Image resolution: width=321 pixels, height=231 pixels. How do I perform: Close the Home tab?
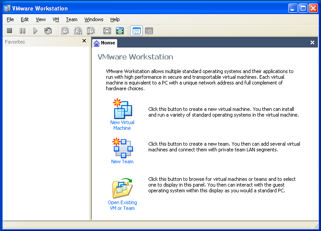pyautogui.click(x=312, y=43)
